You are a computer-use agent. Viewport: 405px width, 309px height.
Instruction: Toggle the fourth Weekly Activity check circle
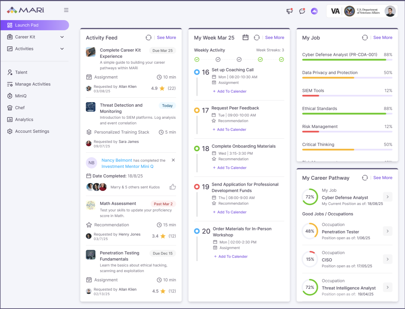tap(260, 59)
